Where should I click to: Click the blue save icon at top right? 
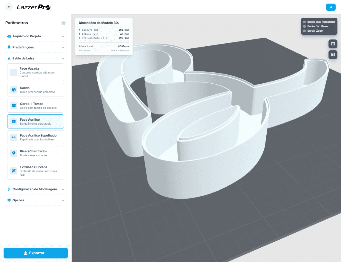coord(331,7)
